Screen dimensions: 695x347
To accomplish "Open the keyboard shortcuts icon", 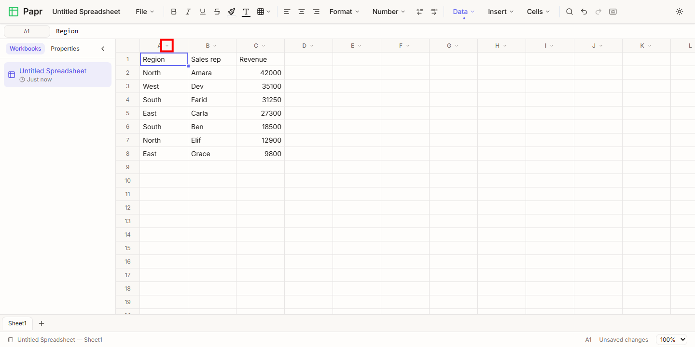I will (x=613, y=12).
